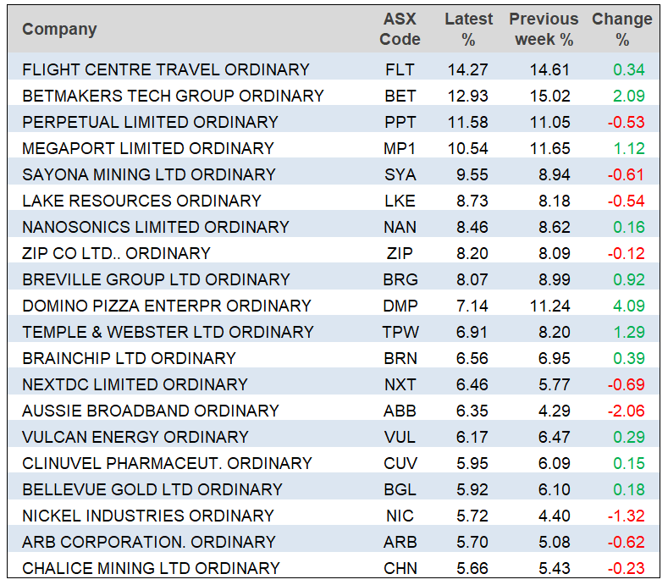Click Nickel Industries previous week value 4.40
This screenshot has width=668, height=585.
coord(549,516)
